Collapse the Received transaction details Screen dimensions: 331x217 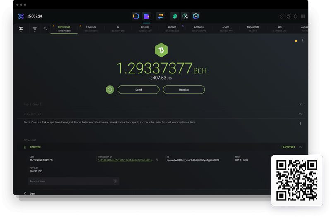tap(300, 147)
